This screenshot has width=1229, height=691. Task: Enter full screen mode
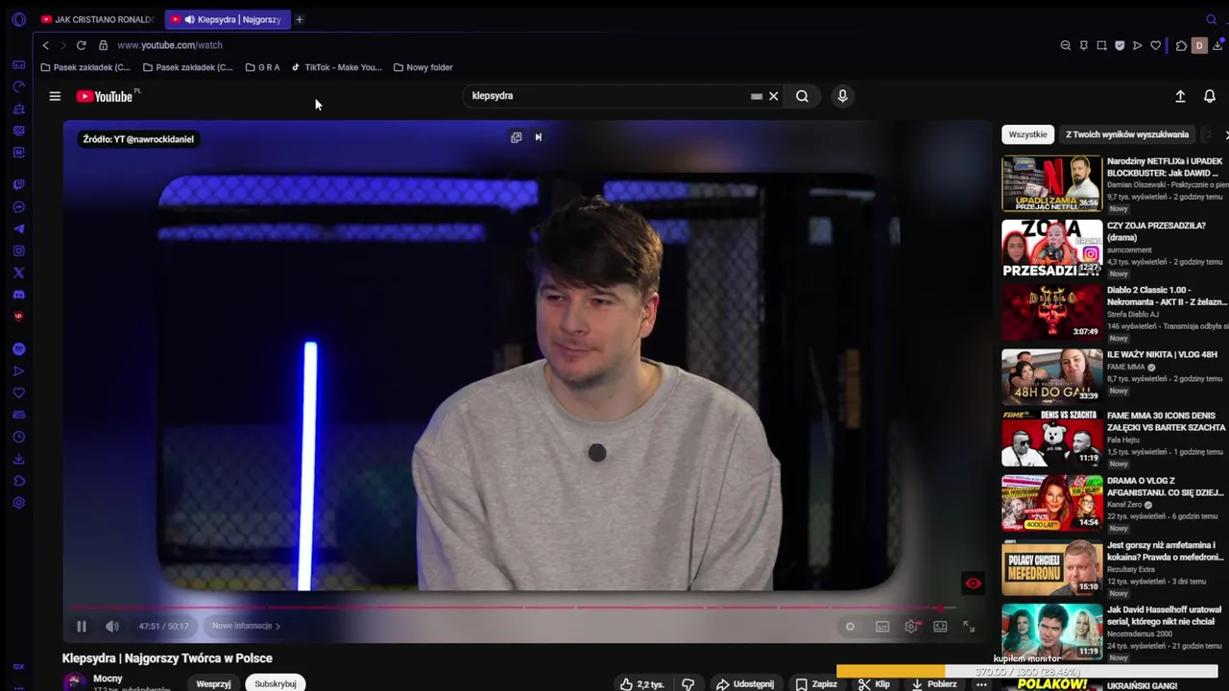(x=969, y=627)
